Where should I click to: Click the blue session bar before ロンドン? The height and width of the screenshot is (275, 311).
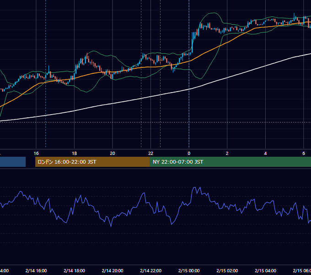[x=13, y=162]
